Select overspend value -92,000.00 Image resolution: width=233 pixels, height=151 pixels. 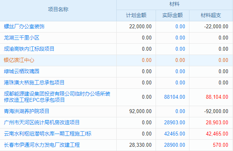pos(216,111)
